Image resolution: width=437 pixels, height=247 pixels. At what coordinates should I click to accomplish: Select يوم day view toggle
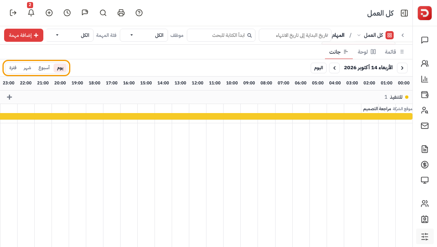coord(60,68)
